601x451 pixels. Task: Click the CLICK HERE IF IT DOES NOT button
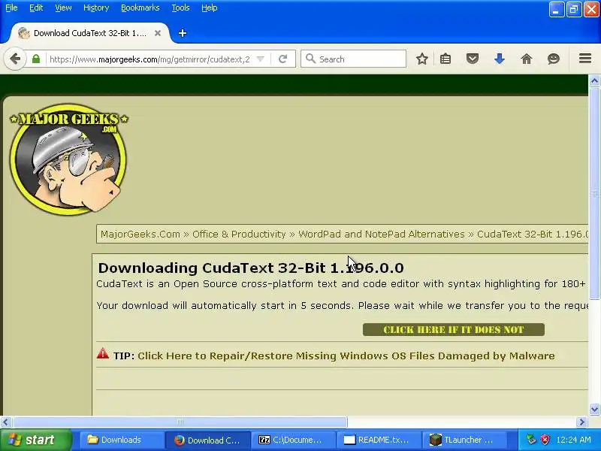point(454,329)
